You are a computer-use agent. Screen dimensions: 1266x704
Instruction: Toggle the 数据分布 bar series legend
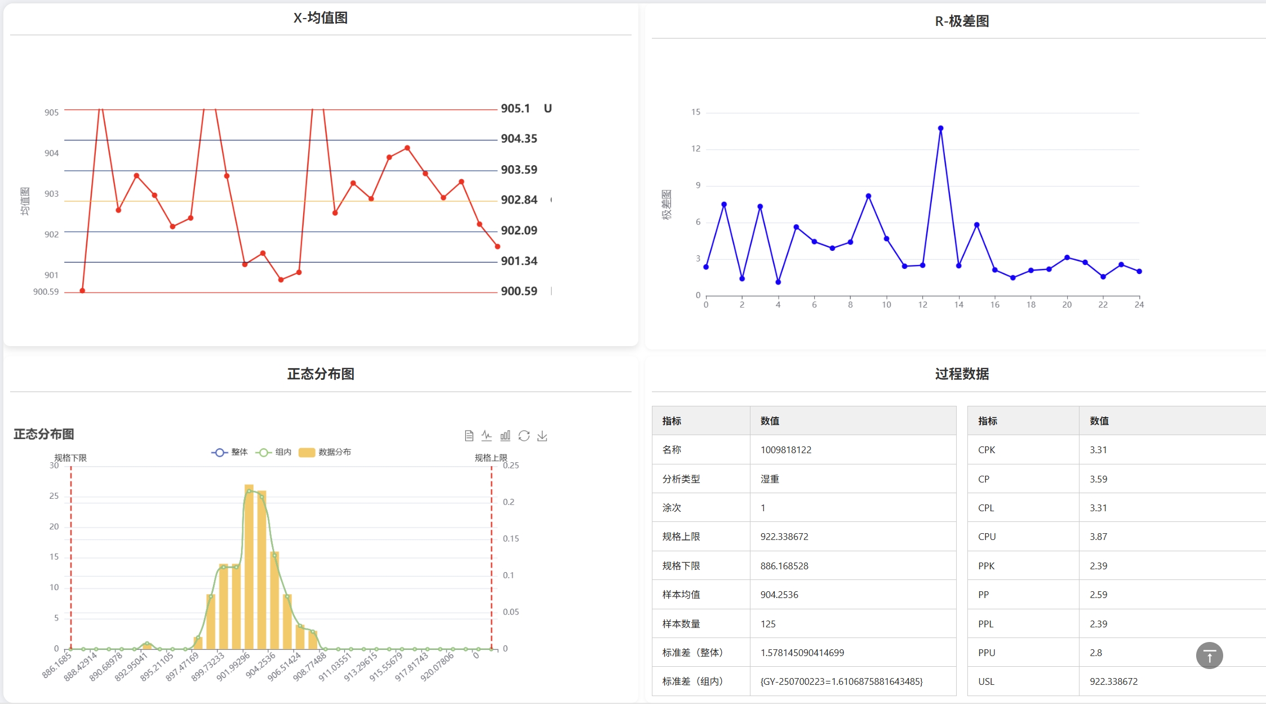(x=334, y=452)
